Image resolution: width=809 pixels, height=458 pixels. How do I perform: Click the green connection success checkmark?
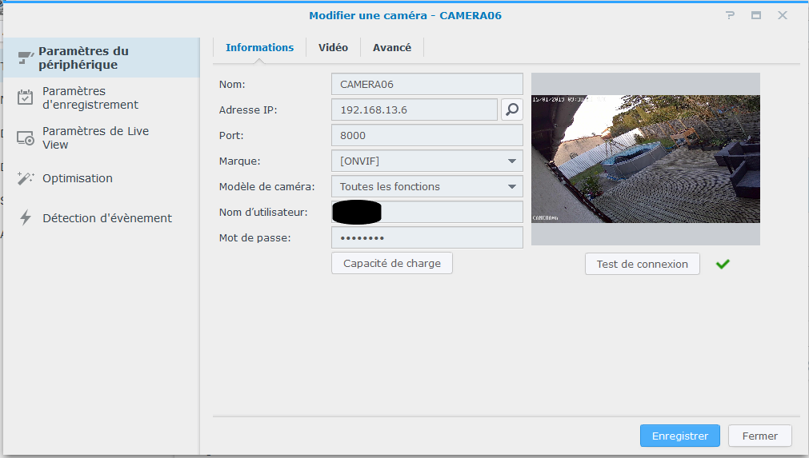coord(723,264)
